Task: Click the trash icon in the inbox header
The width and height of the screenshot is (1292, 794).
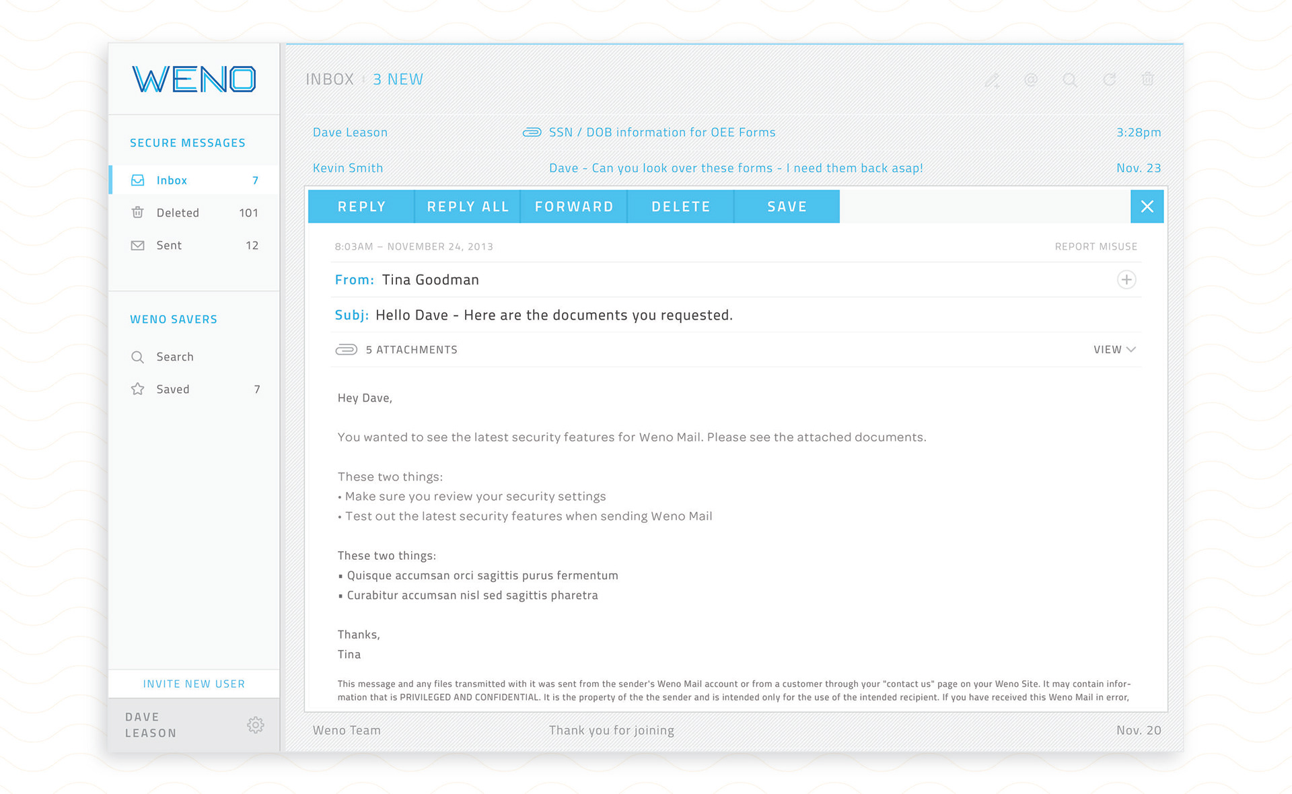Action: (1148, 79)
